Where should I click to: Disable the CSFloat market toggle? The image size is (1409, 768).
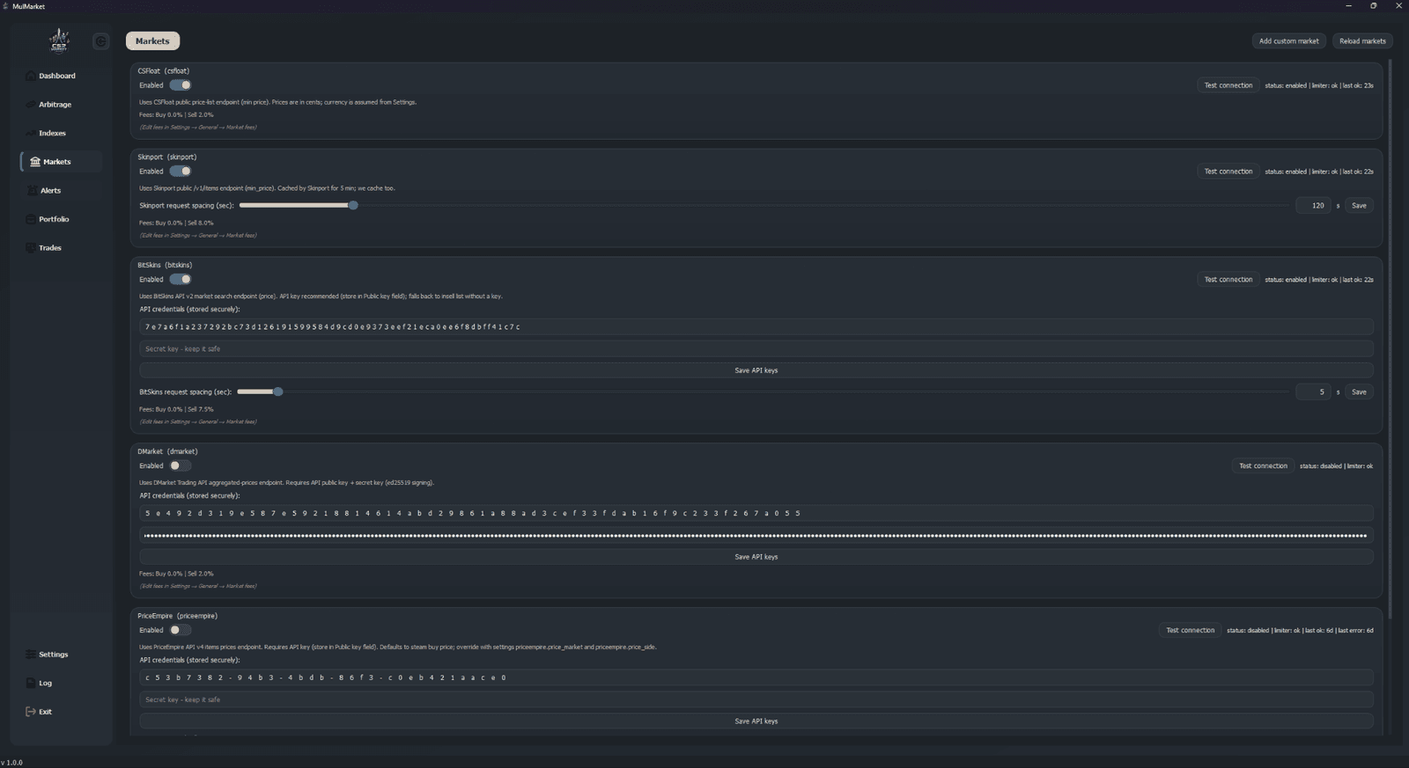tap(181, 85)
